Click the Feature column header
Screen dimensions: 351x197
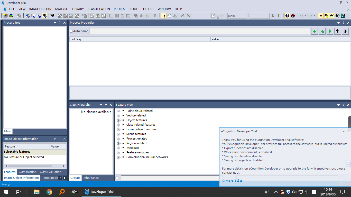27,146
